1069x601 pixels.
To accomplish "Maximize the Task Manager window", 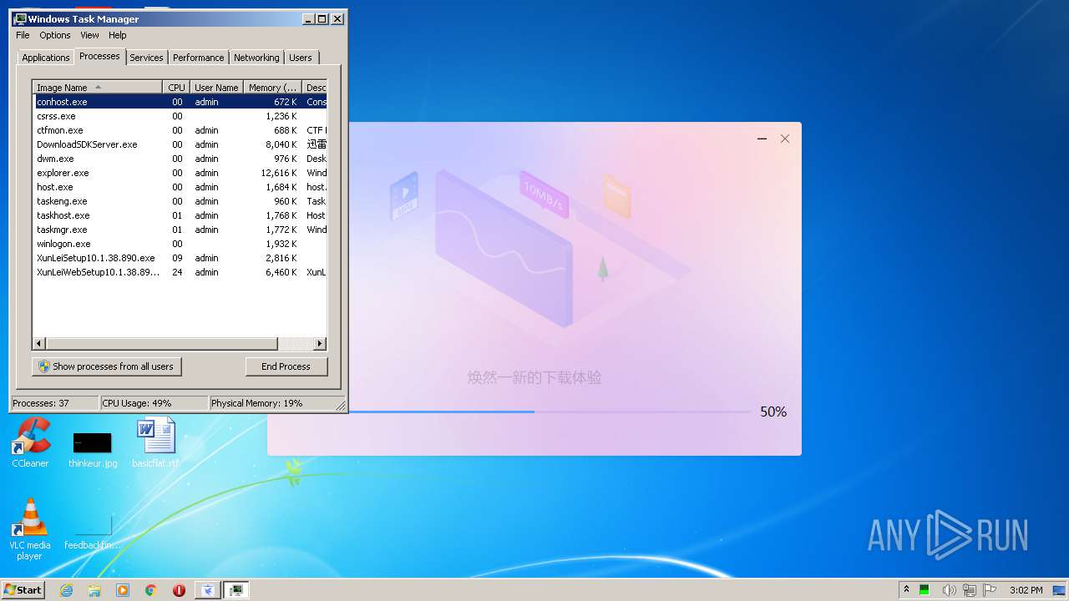I will pyautogui.click(x=322, y=18).
